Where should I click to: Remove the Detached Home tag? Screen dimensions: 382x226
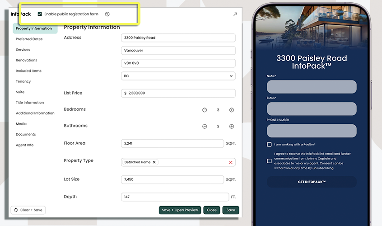(154, 162)
